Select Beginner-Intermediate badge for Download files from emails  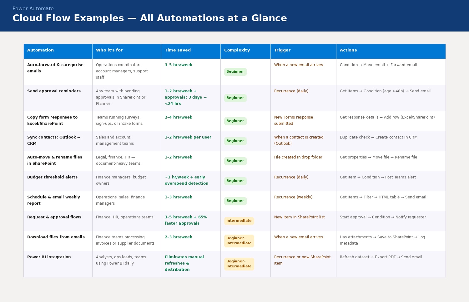coord(239,241)
